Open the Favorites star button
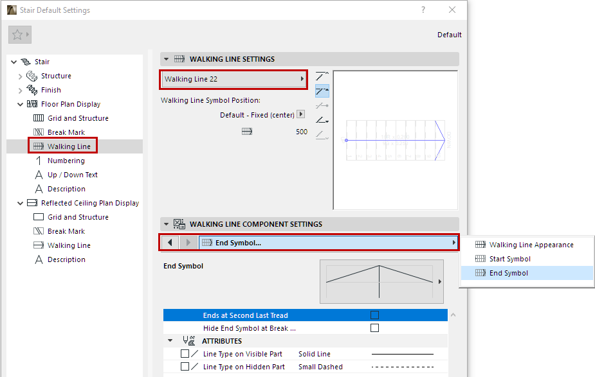Image resolution: width=595 pixels, height=377 pixels. [20, 35]
